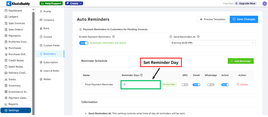Expand the Create dropdown menu
Viewport: 268px width, 117px height.
pyautogui.click(x=74, y=3)
